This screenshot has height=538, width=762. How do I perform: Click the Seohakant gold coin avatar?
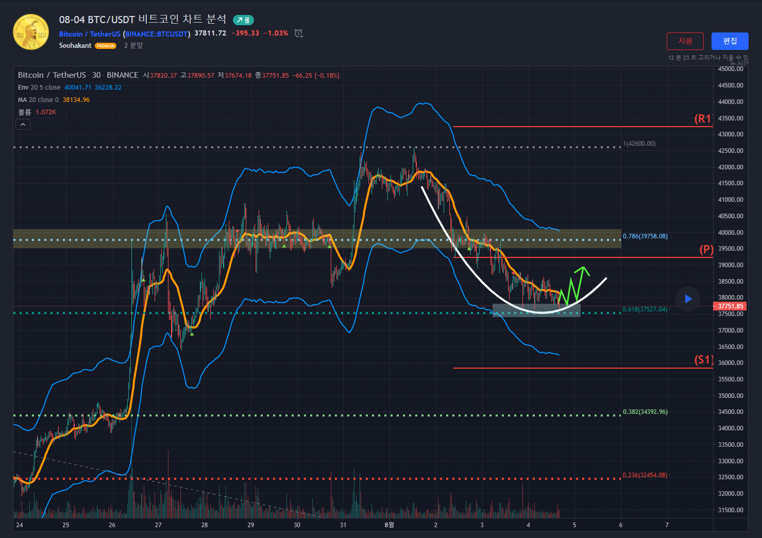coord(31,32)
